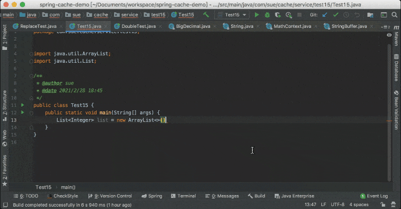Toggle the inspections eye icon in editor

(389, 35)
